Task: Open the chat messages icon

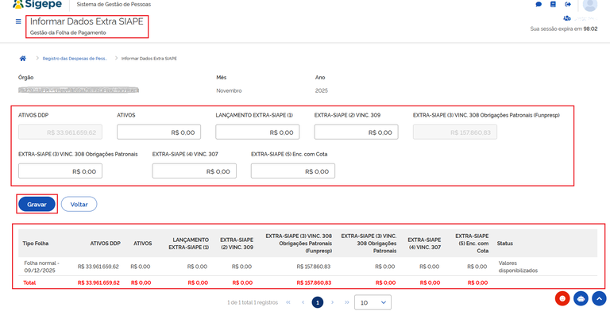Action: (539, 4)
